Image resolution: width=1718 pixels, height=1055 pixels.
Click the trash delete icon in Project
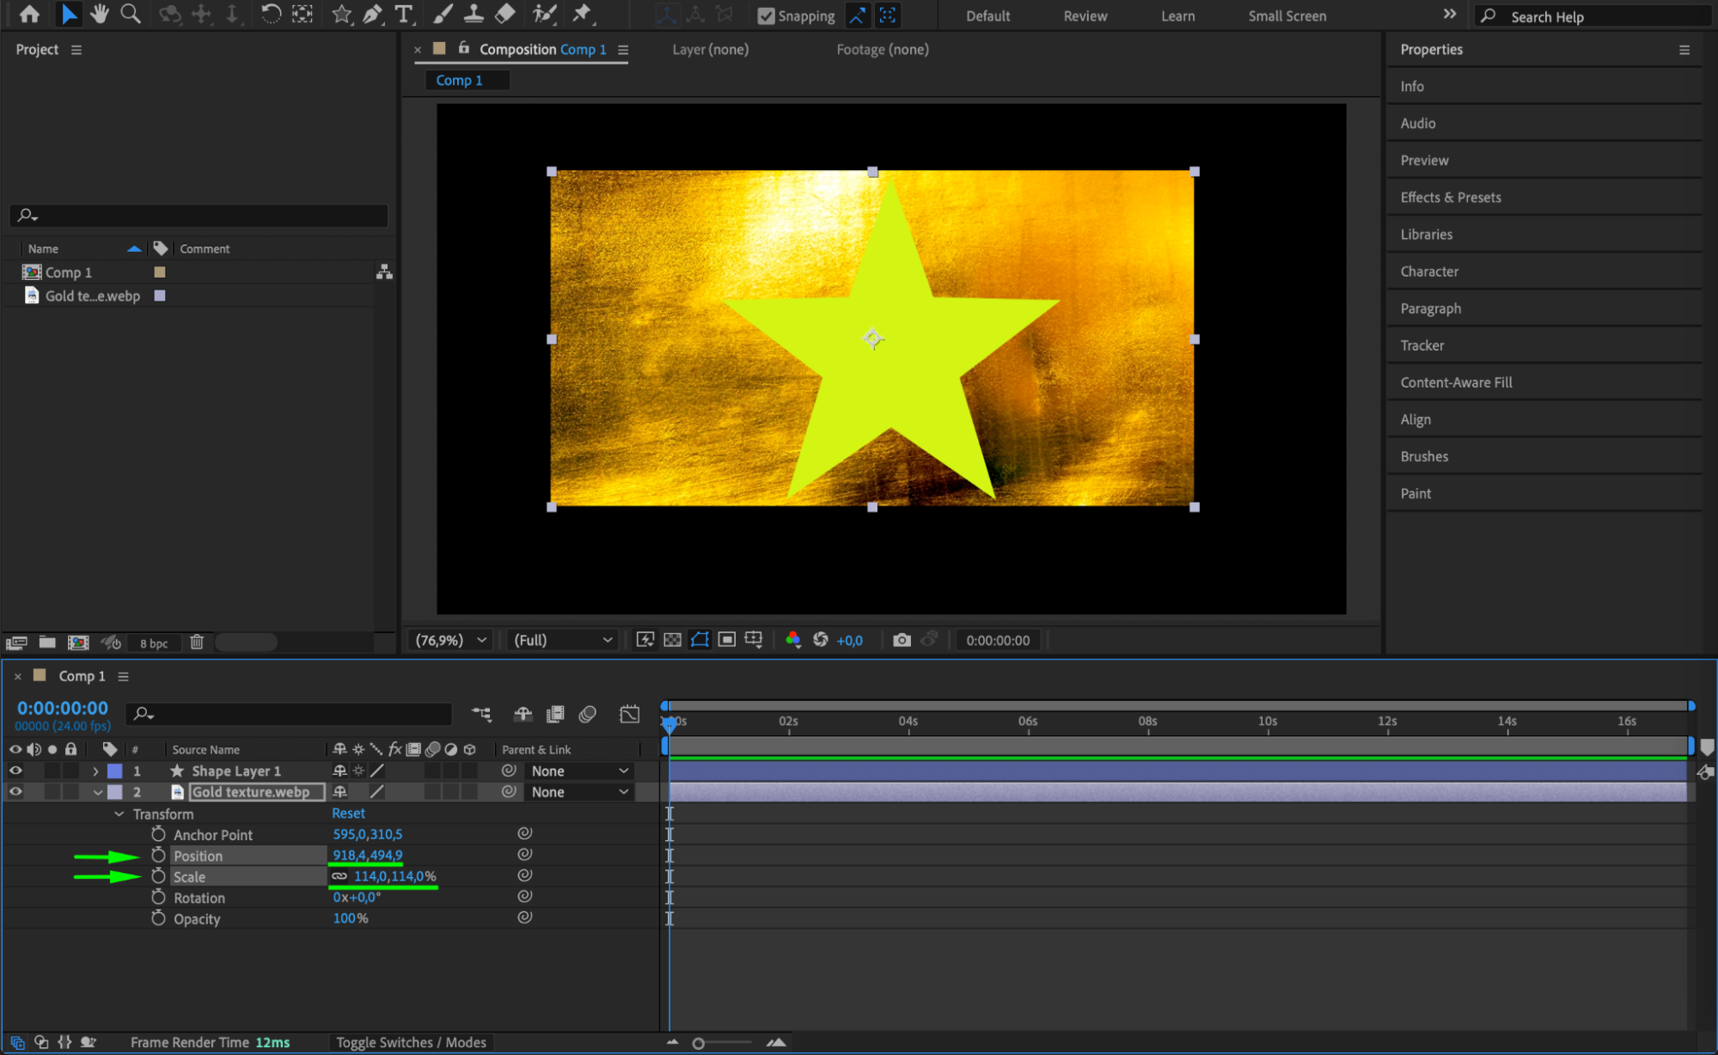196,643
